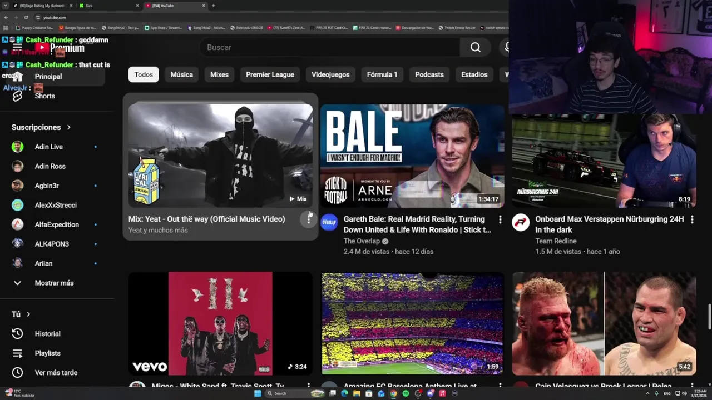712x400 pixels.
Task: Open Spotify from the taskbar
Action: coord(406,393)
